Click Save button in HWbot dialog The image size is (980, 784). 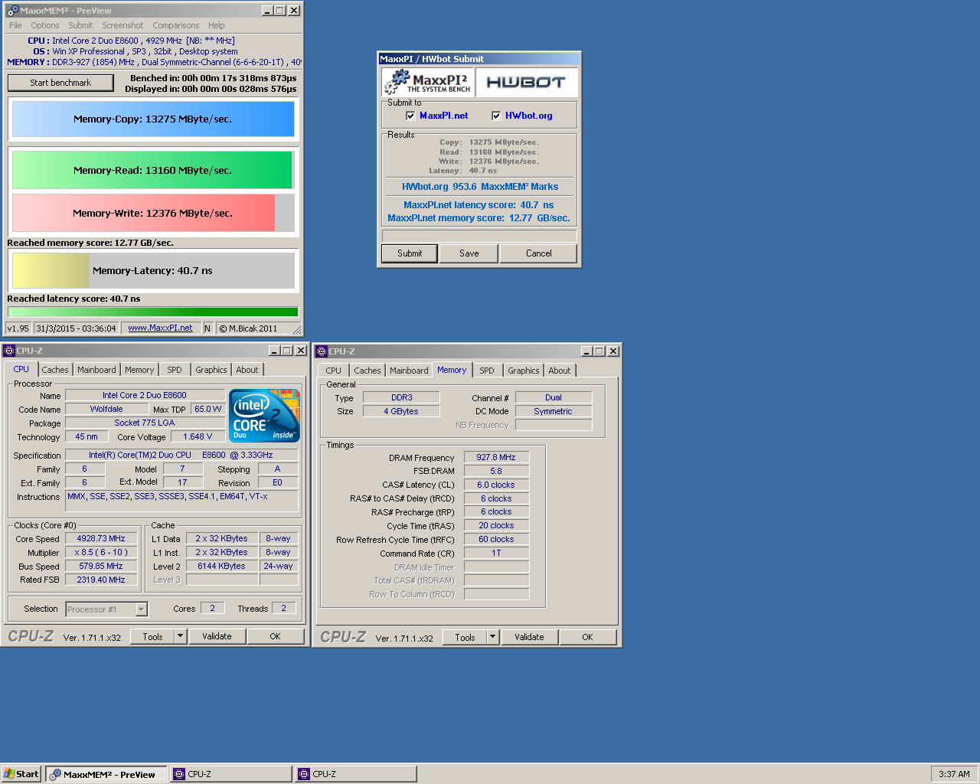(469, 253)
